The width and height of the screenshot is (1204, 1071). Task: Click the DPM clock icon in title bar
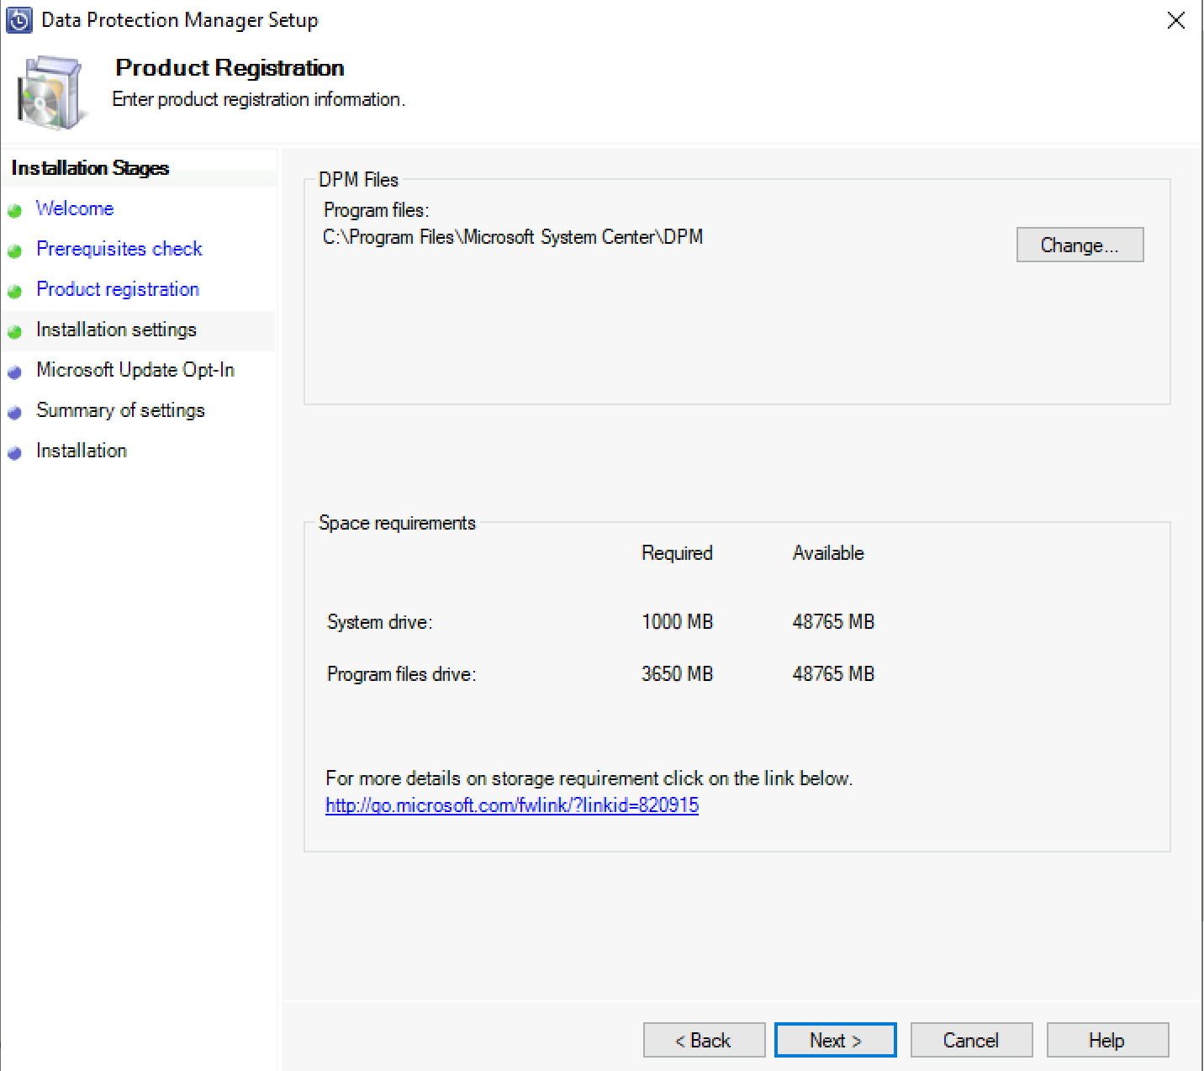[19, 20]
